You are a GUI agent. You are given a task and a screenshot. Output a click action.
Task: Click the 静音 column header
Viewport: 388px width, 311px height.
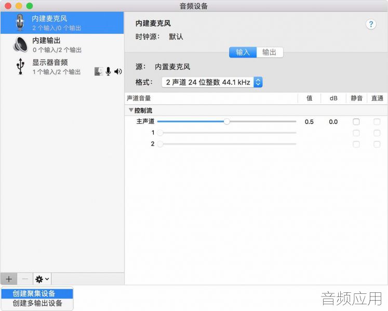click(356, 98)
